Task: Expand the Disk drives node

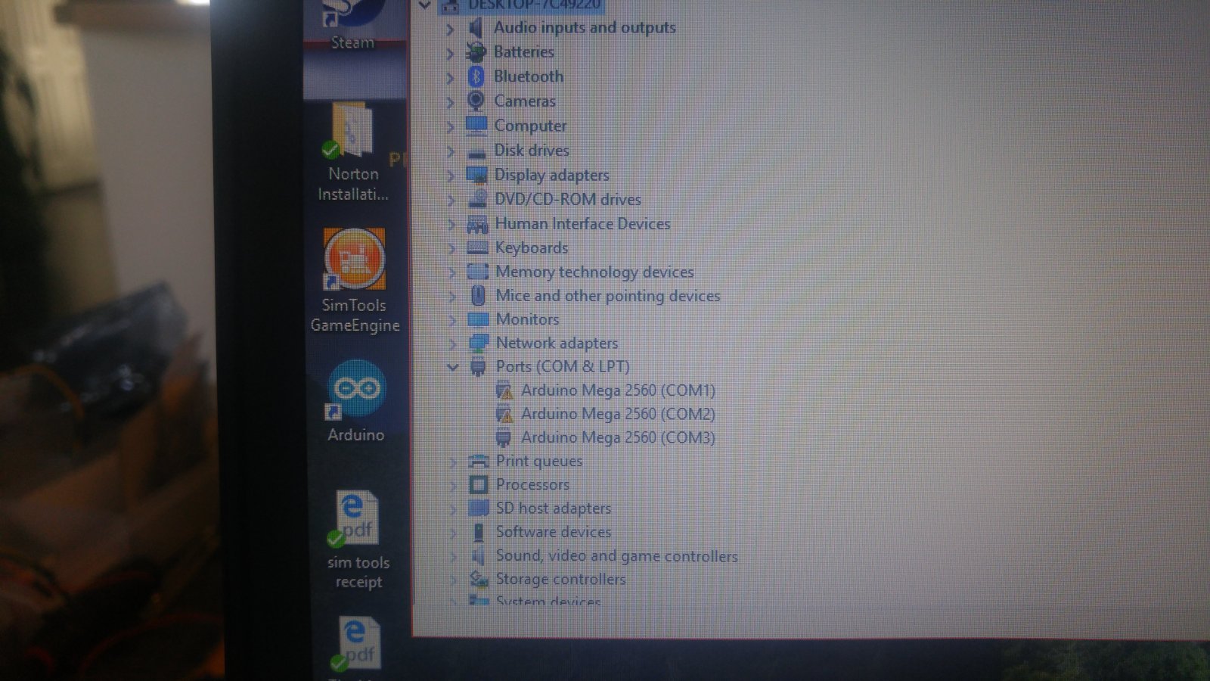Action: (x=451, y=151)
